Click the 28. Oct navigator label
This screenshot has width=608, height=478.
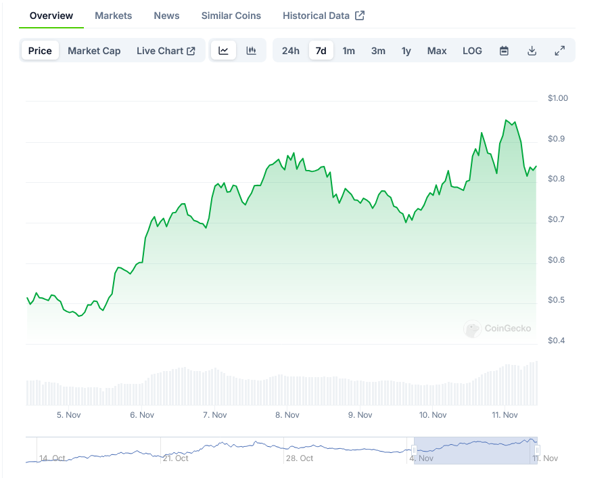pyautogui.click(x=300, y=458)
